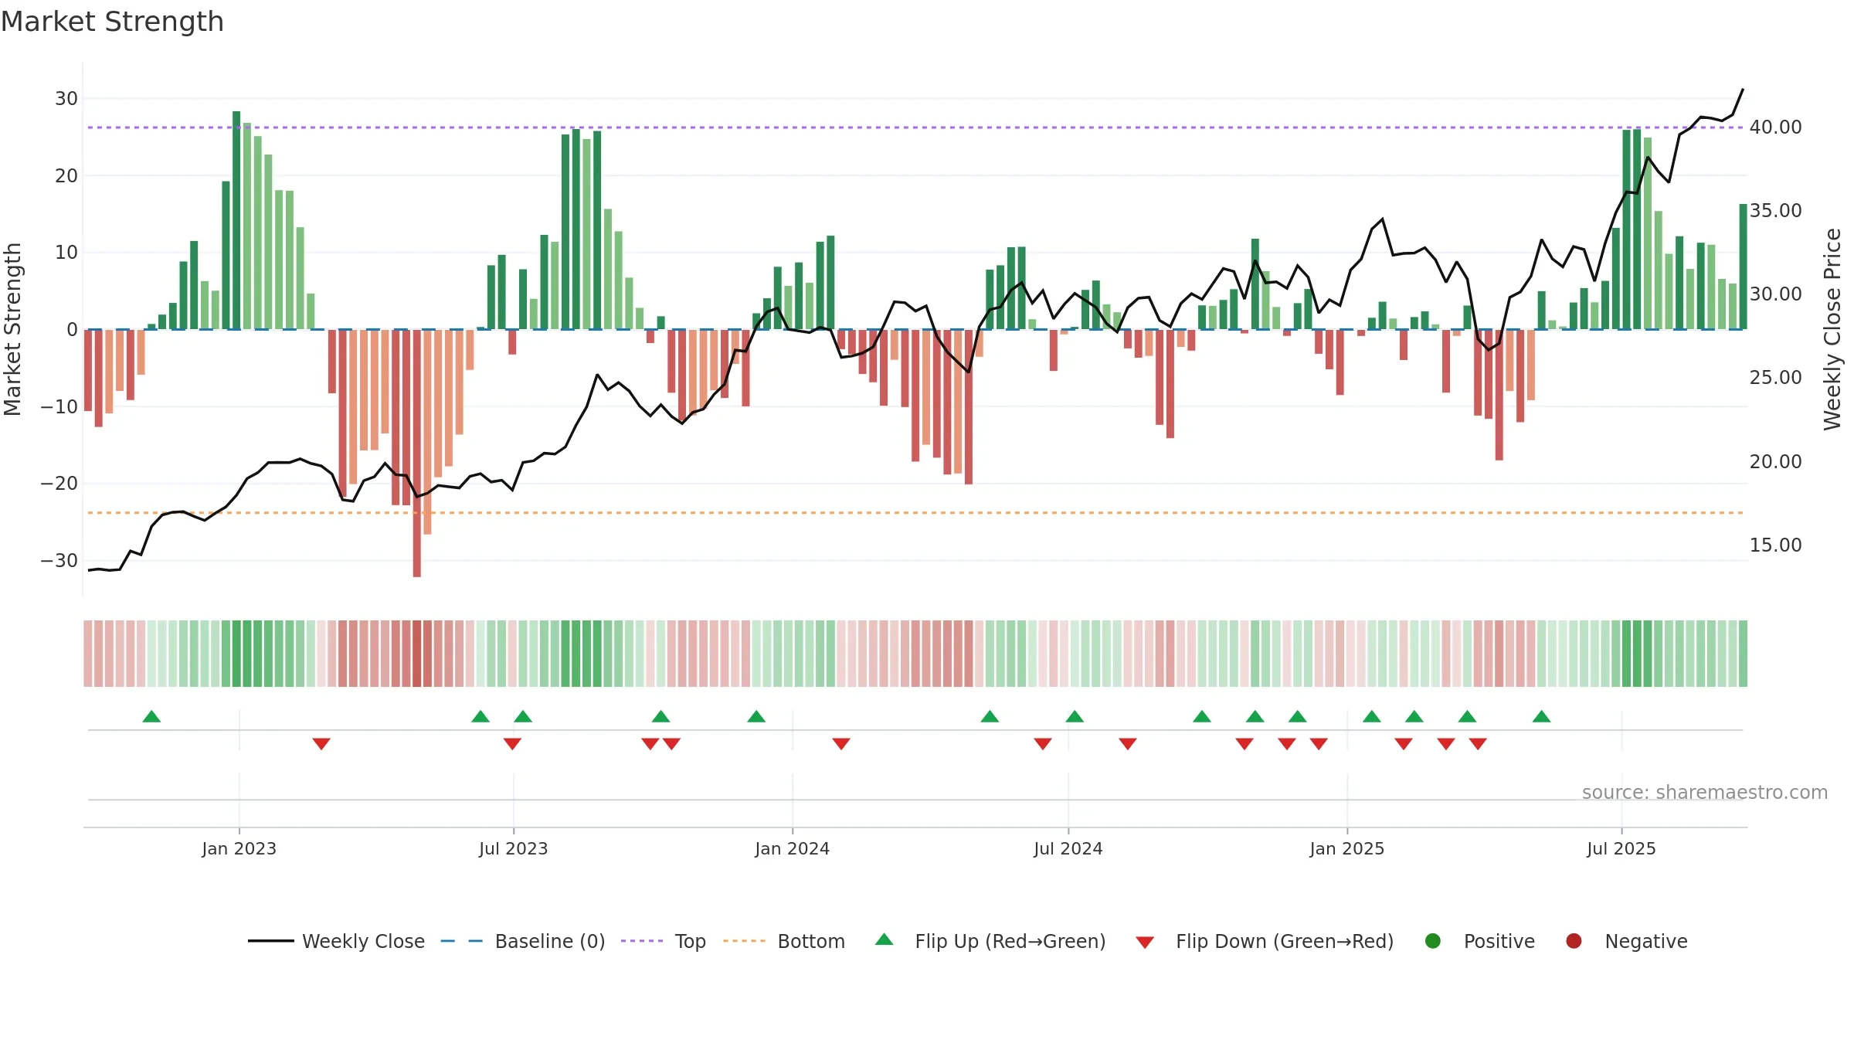Click the final green bar at chart's right edge
This screenshot has height=1043, width=1854.
click(x=1743, y=267)
